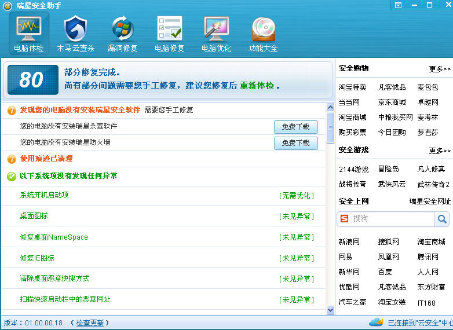Click 免费下载 for 瑞星防火墙

296,143
